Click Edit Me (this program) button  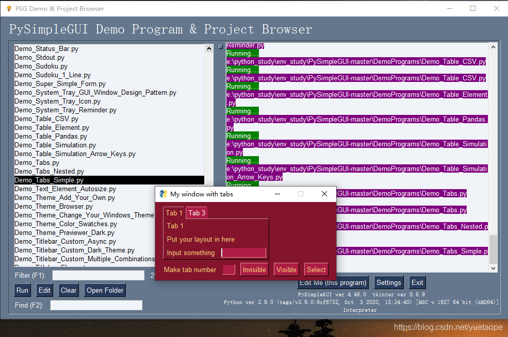tap(333, 282)
